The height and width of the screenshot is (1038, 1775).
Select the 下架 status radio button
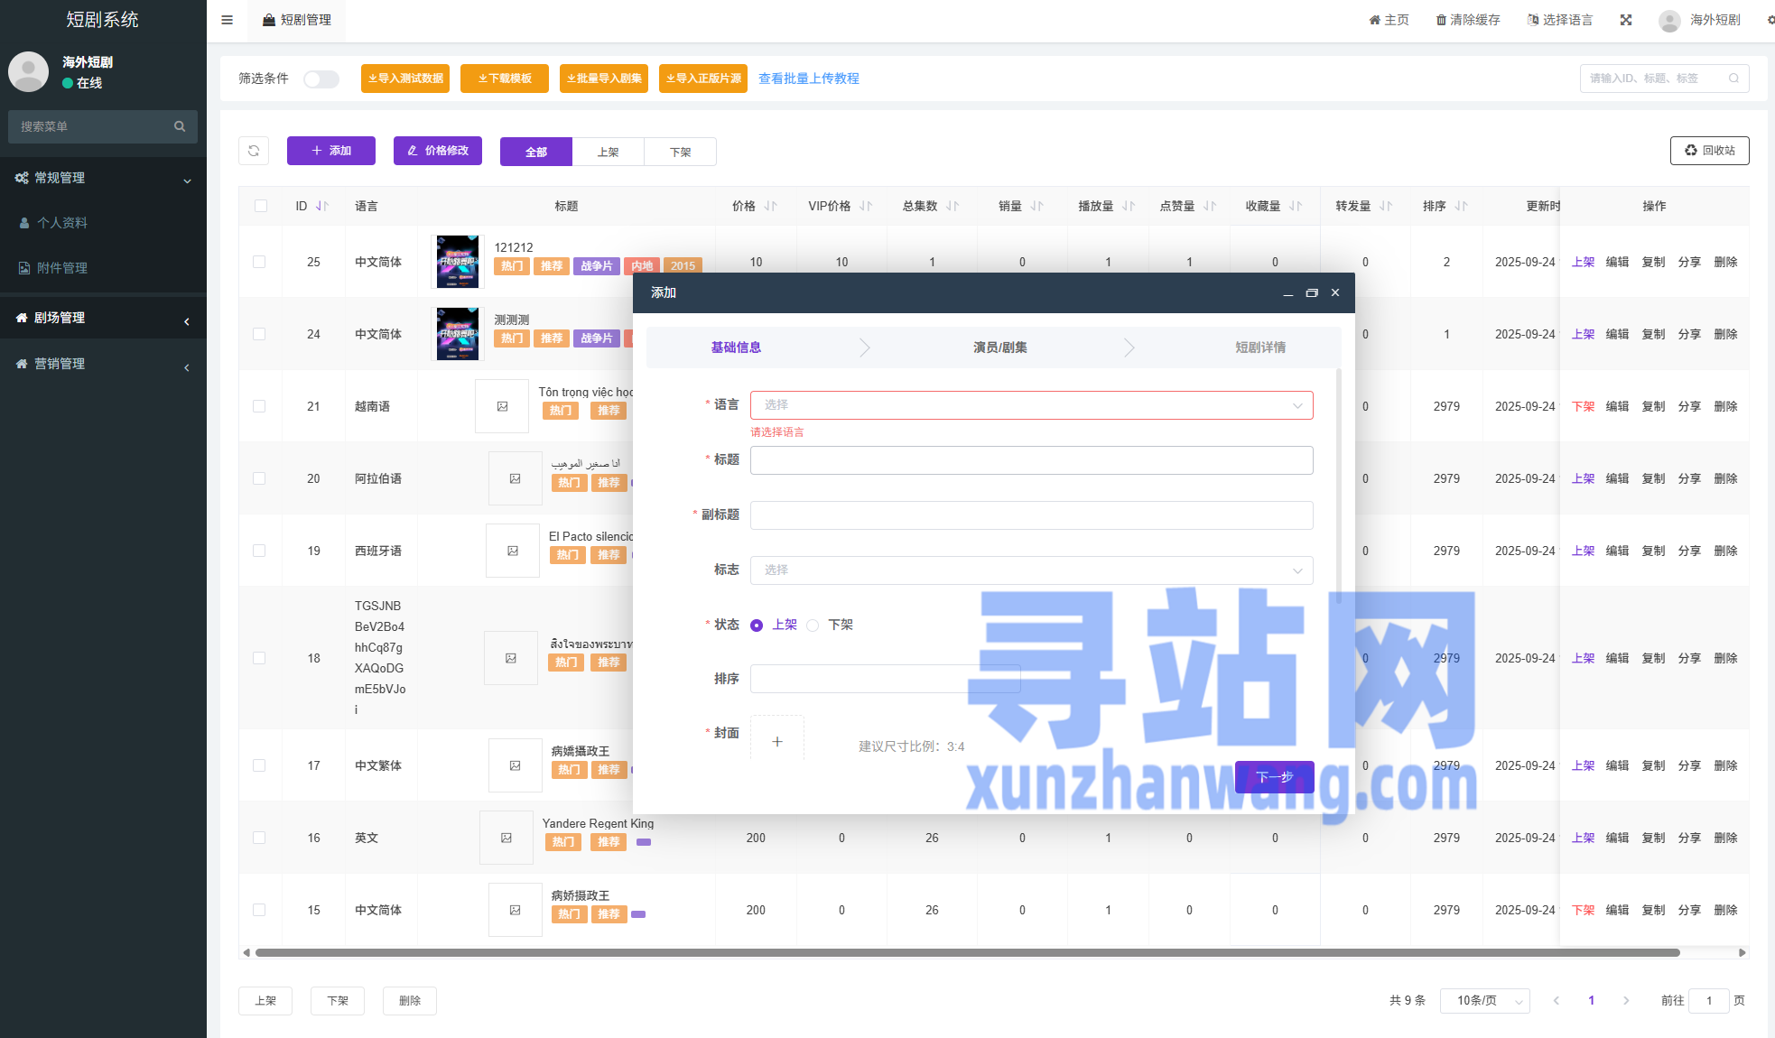tap(813, 626)
